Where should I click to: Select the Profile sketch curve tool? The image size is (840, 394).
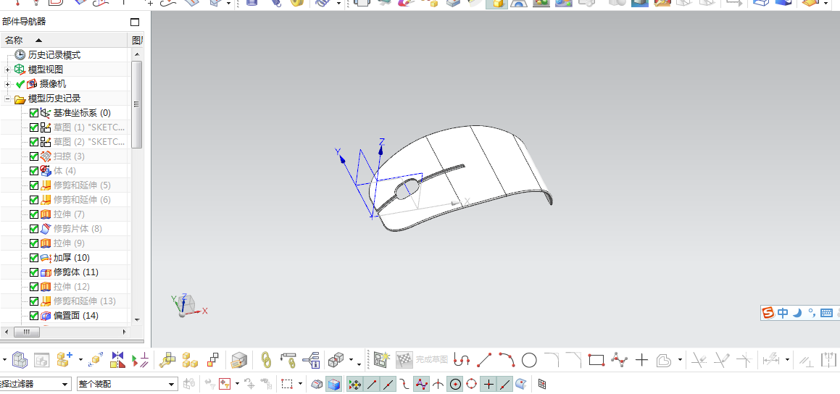pyautogui.click(x=461, y=360)
